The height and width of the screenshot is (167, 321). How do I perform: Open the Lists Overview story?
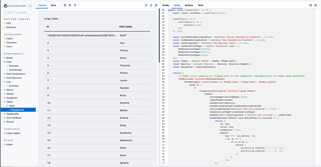(x=13, y=86)
